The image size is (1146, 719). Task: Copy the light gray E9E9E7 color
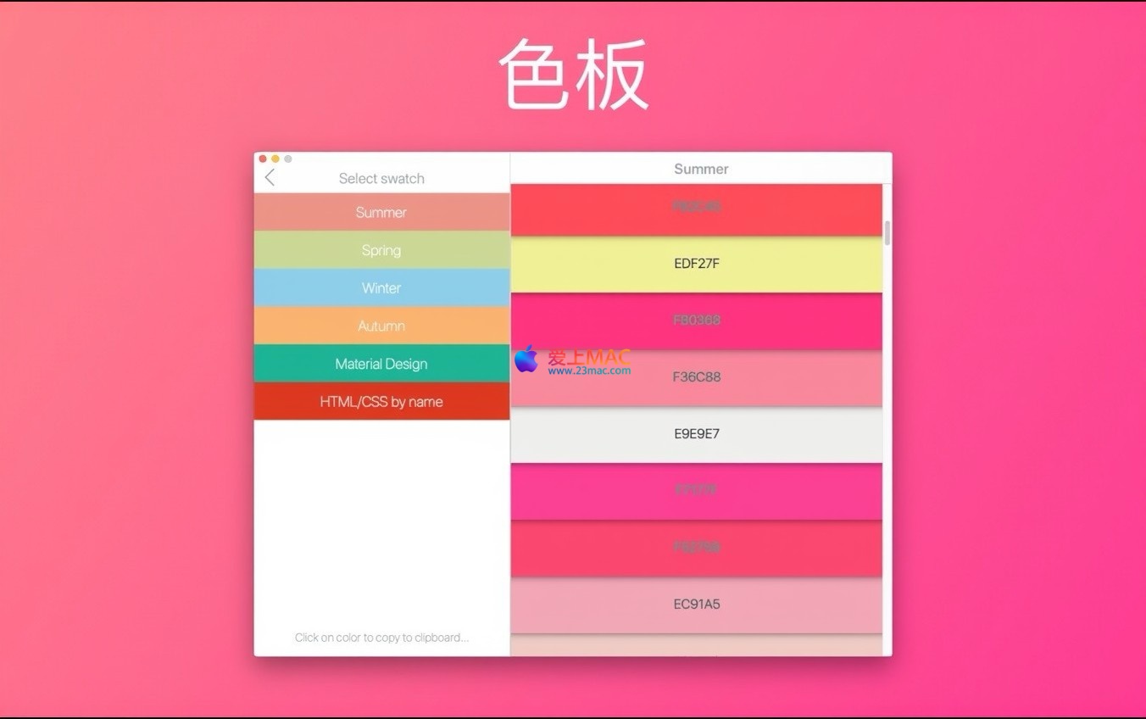(696, 434)
